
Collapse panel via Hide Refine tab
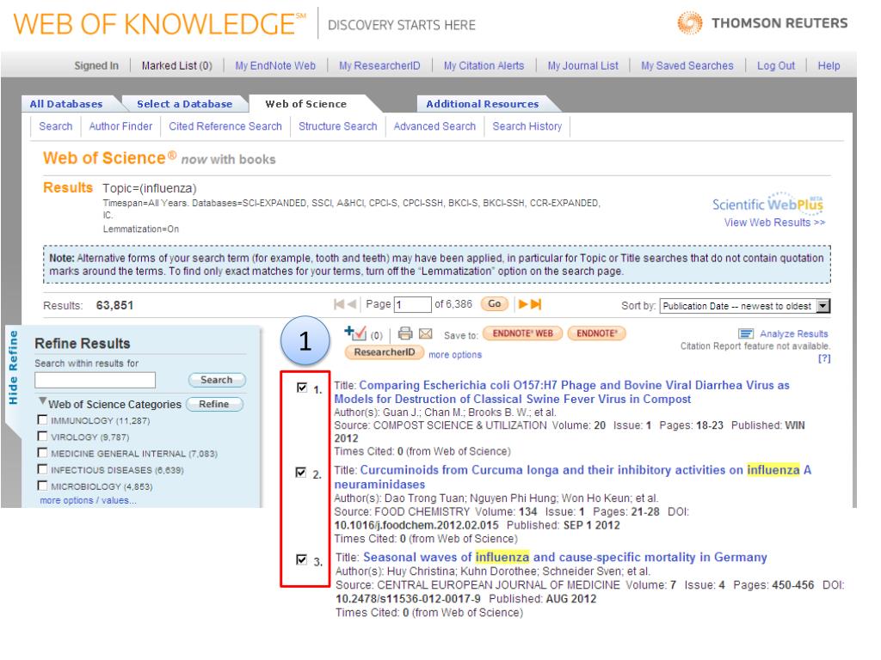click(x=13, y=368)
